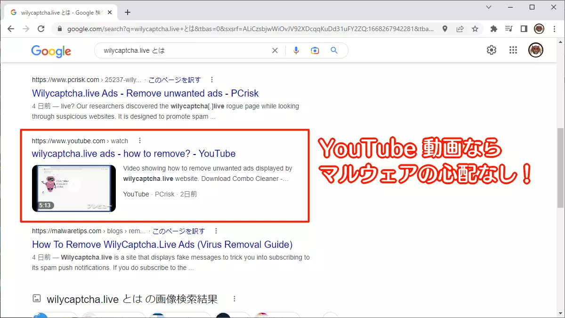The width and height of the screenshot is (565, 318).
Task: Click the Google Lens image search icon
Action: tap(315, 50)
